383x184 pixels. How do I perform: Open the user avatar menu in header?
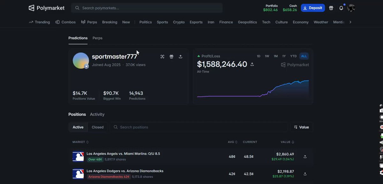(351, 8)
